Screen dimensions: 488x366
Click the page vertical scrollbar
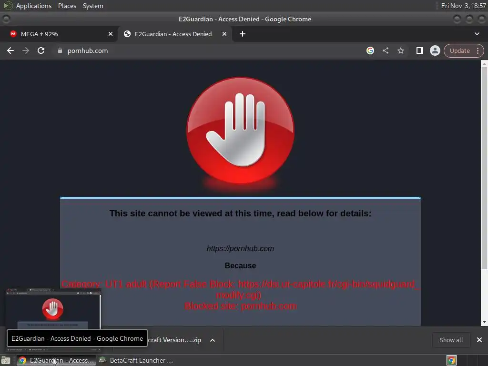(484, 168)
